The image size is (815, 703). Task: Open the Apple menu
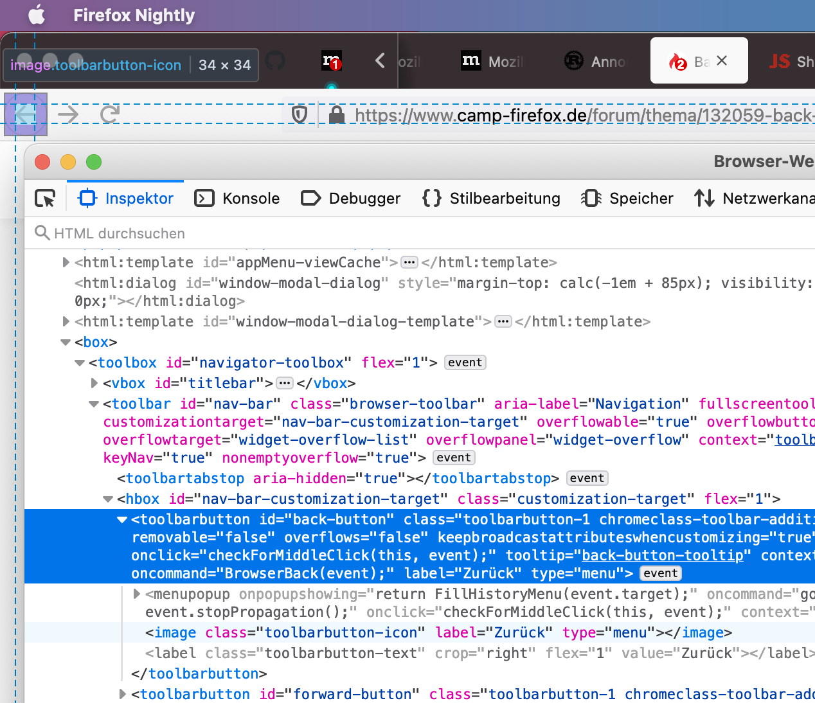tap(37, 15)
